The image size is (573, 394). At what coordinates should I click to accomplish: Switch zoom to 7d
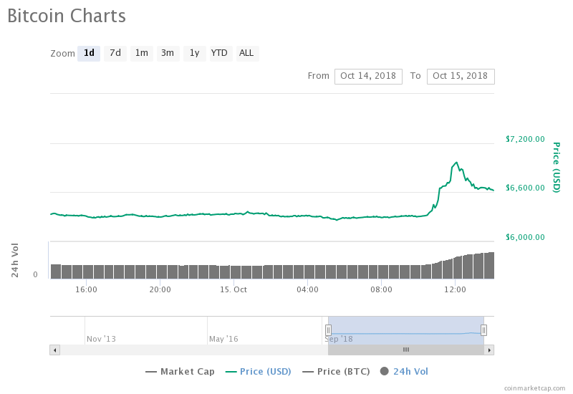tap(115, 53)
